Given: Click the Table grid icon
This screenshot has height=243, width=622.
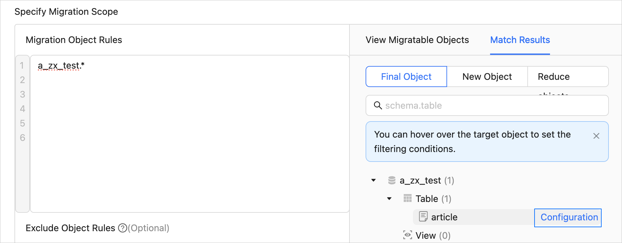Looking at the screenshot, I should tap(407, 199).
